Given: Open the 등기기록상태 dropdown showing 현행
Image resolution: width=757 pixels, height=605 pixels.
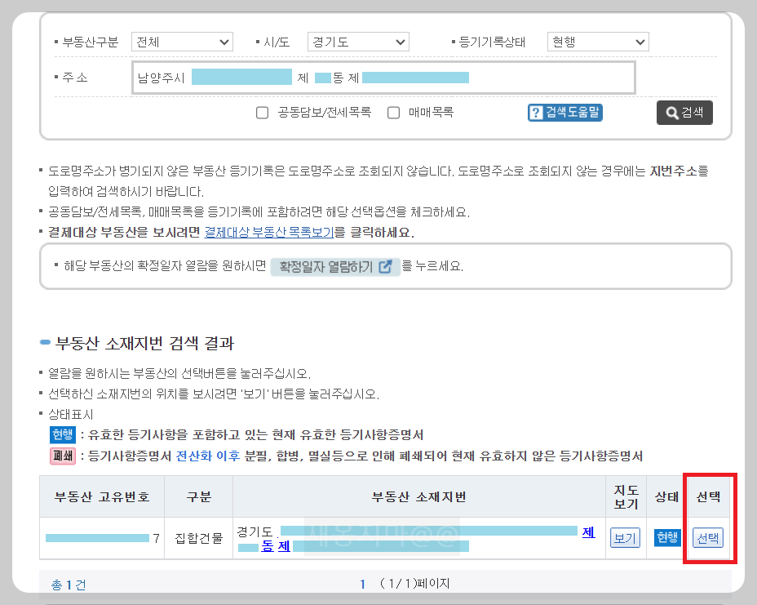Looking at the screenshot, I should [597, 42].
